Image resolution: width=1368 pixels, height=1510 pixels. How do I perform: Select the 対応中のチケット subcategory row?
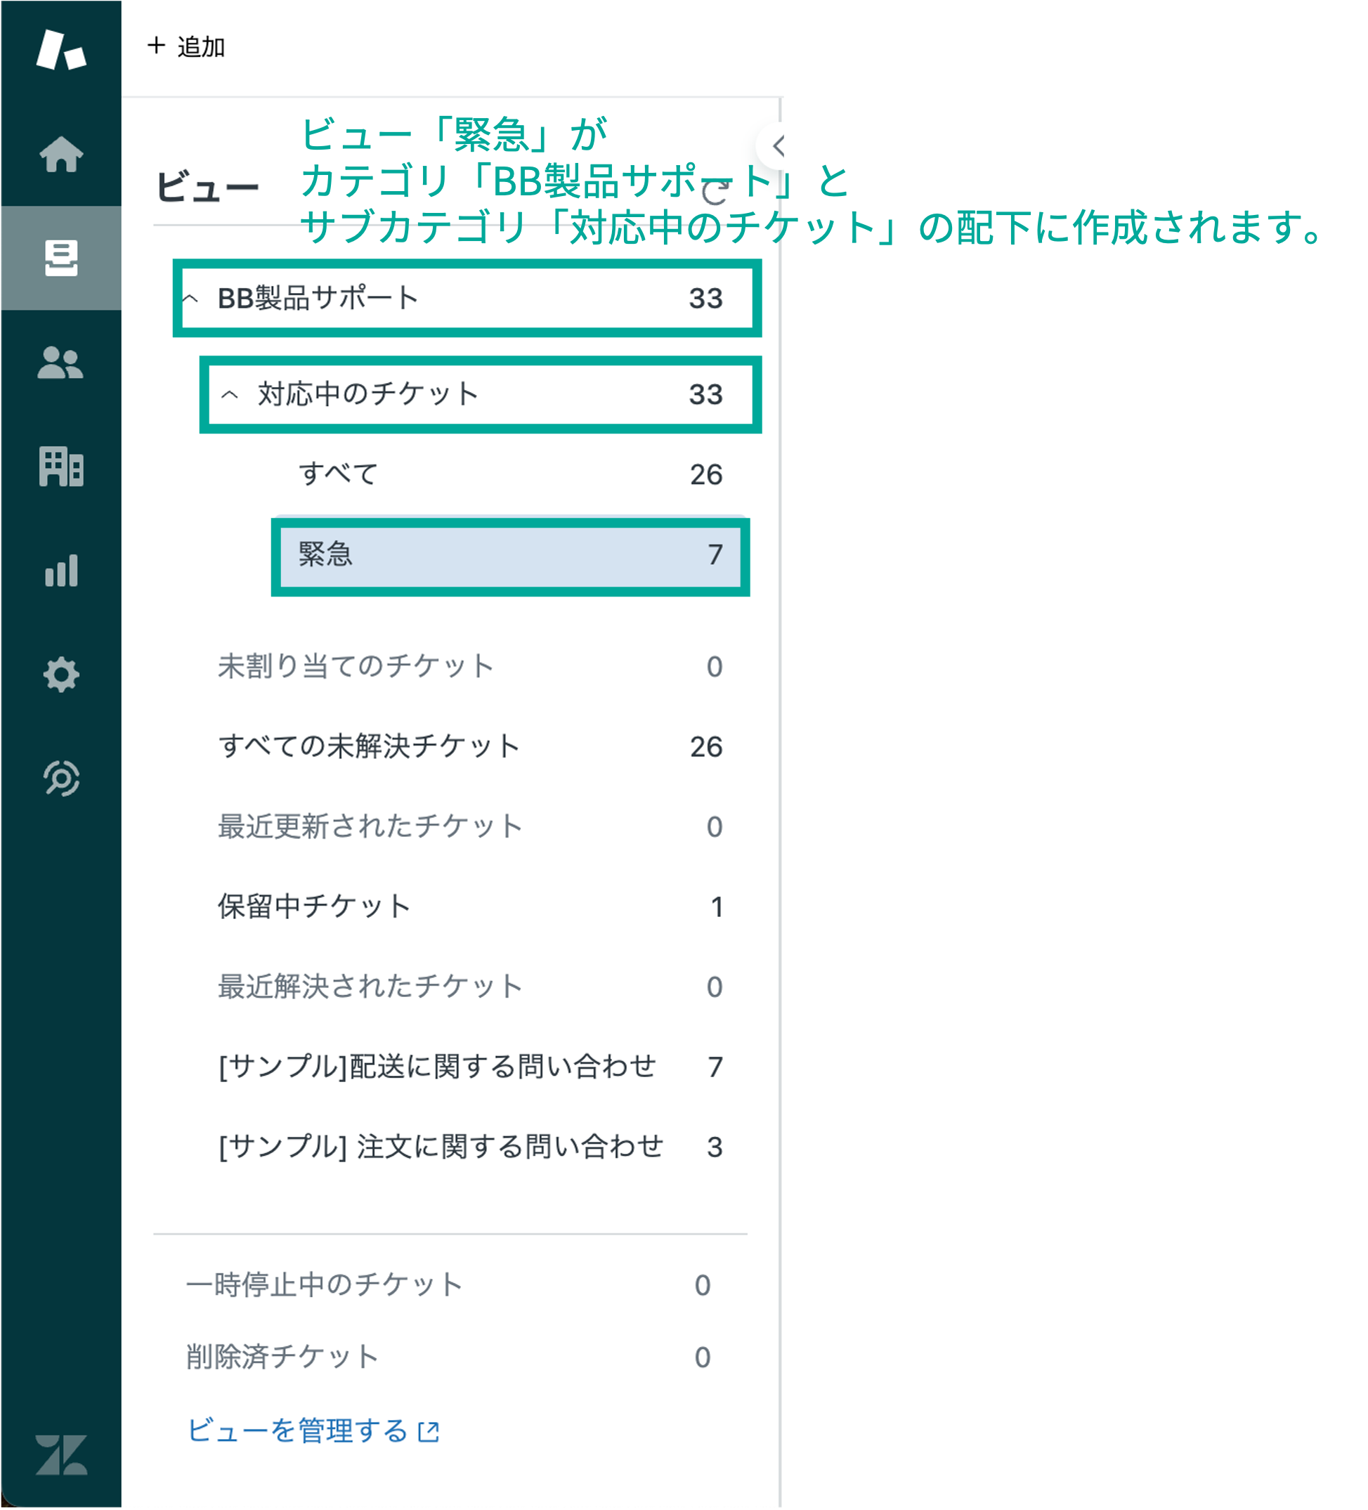pyautogui.click(x=481, y=395)
